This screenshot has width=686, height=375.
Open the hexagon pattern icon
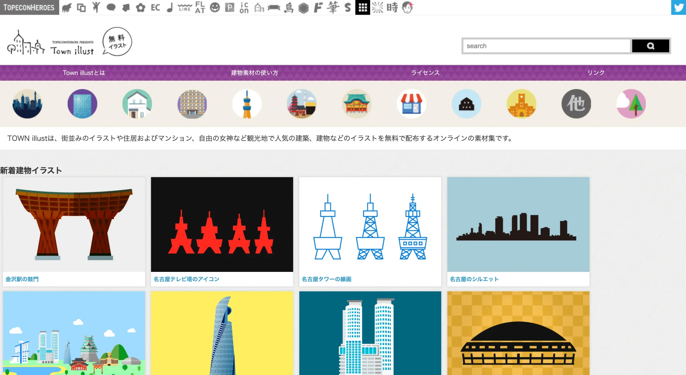(304, 7)
